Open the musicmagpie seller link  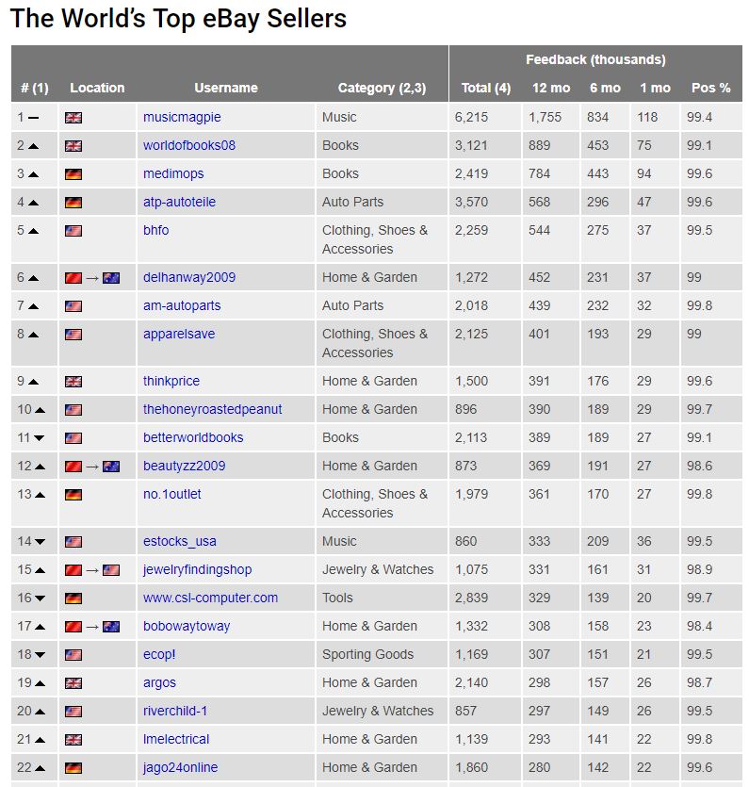[182, 118]
